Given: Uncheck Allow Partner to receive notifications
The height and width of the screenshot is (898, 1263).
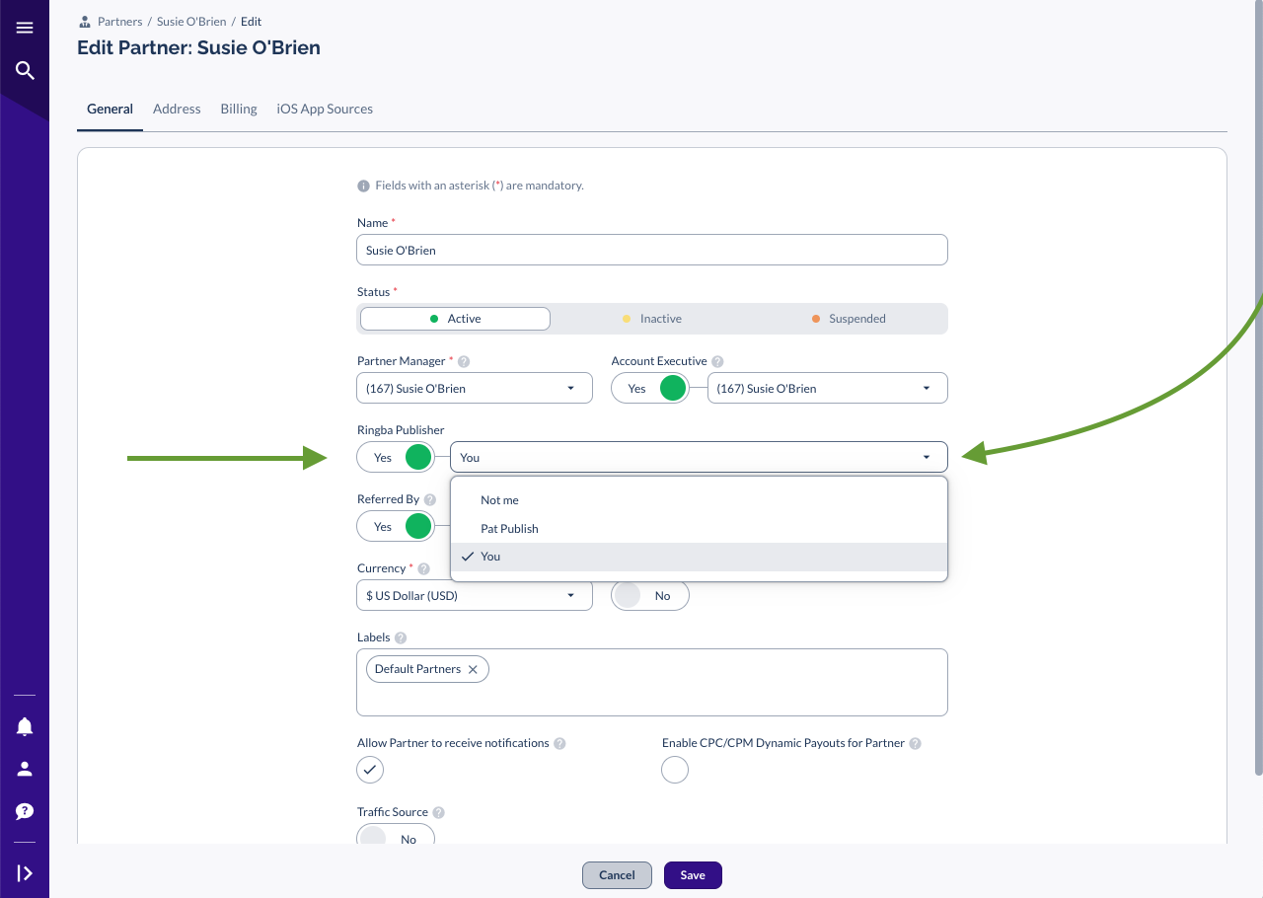Looking at the screenshot, I should [370, 770].
